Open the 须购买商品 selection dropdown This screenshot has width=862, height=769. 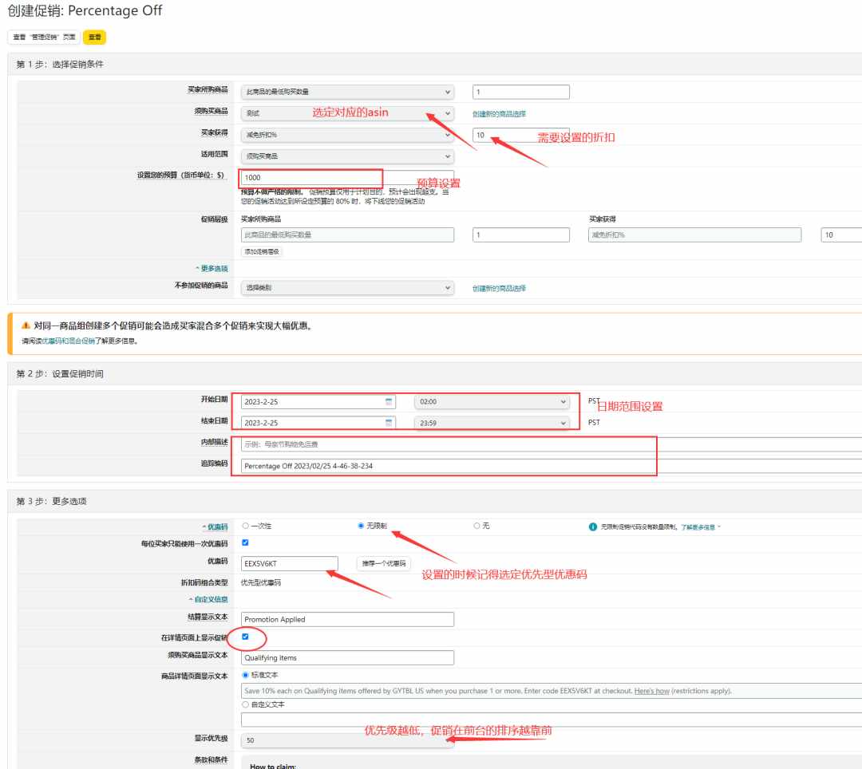(x=347, y=113)
